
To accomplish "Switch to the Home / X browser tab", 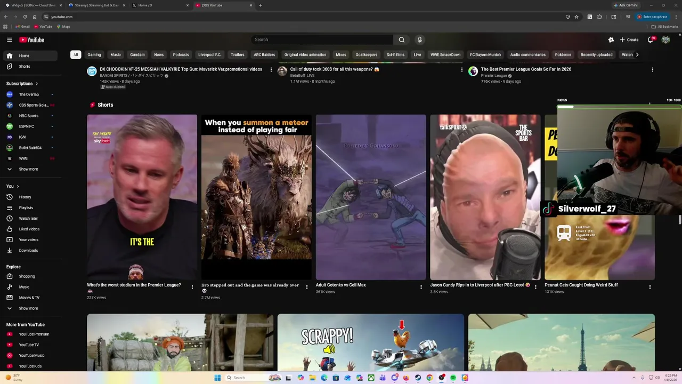I will coord(160,5).
